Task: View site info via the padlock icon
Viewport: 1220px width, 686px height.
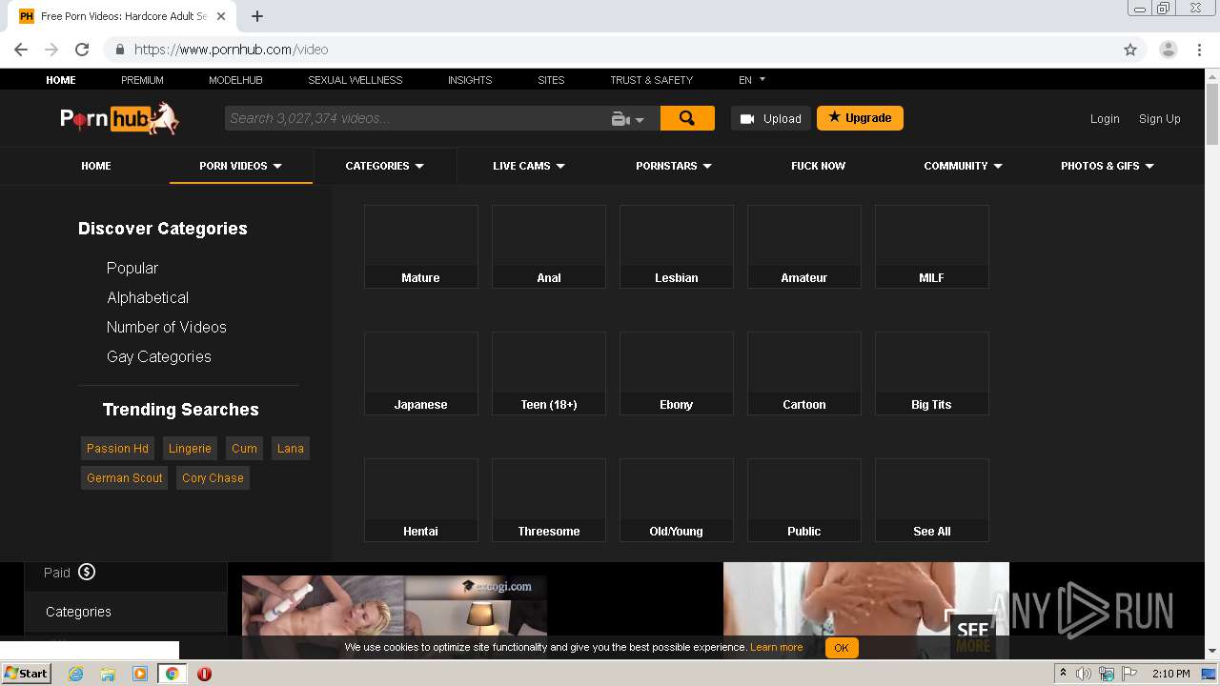Action: 120,50
